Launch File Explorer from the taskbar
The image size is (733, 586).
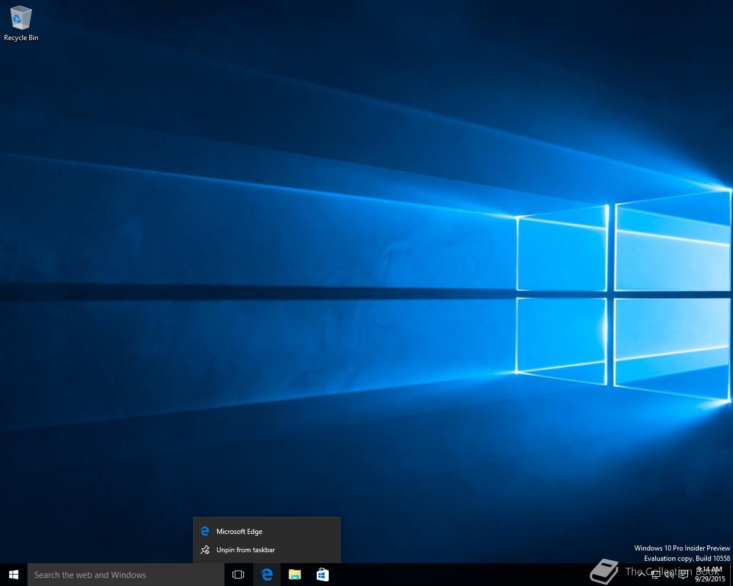pyautogui.click(x=294, y=575)
